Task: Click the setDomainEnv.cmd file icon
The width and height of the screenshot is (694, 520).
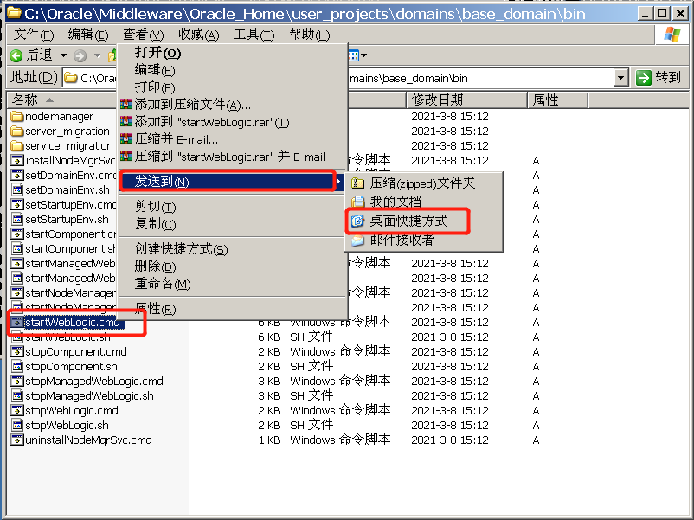Action: pos(16,175)
